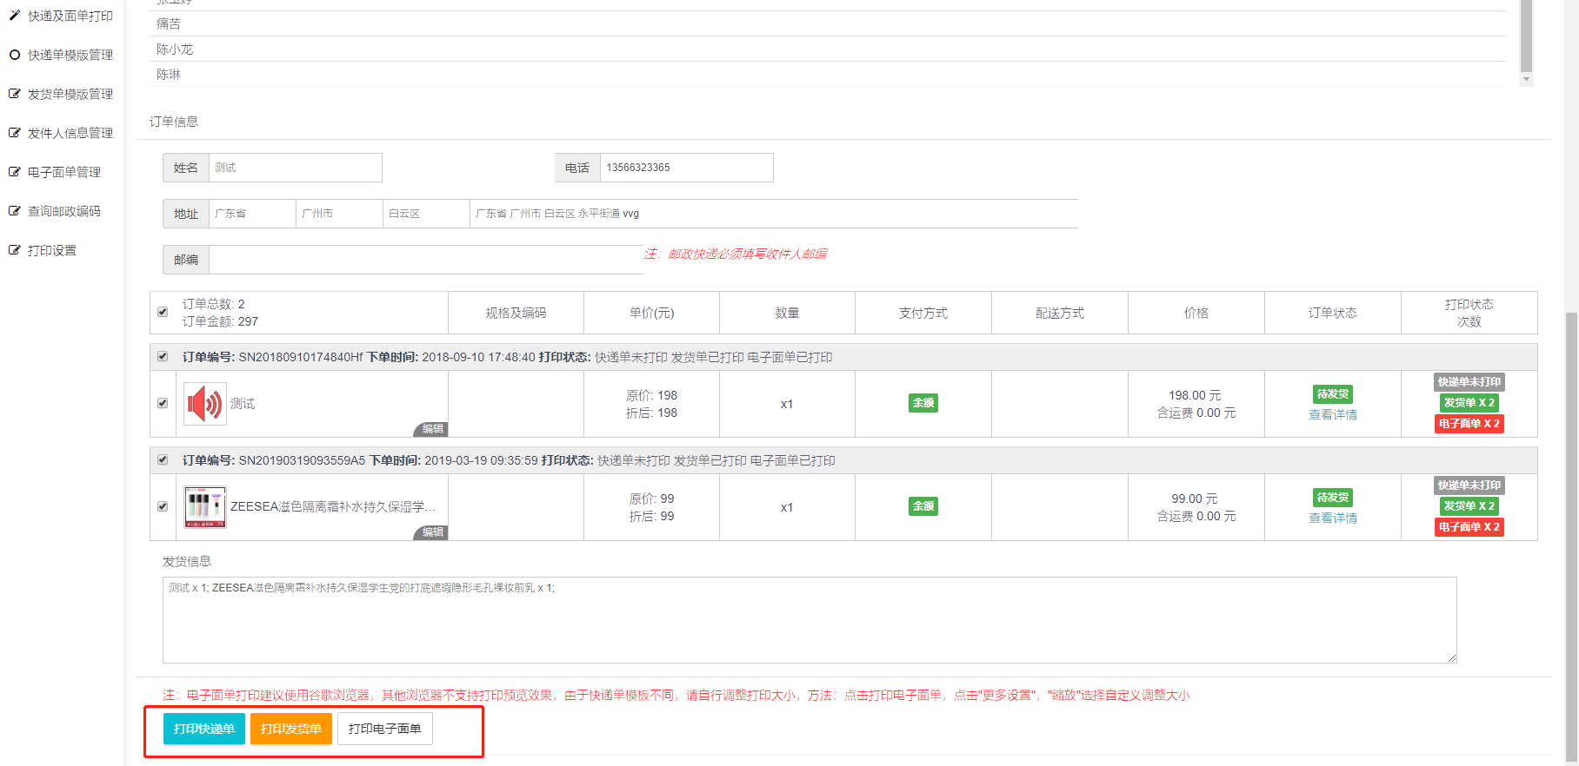Click the 发货信息 text area
1579x766 pixels.
[809, 620]
